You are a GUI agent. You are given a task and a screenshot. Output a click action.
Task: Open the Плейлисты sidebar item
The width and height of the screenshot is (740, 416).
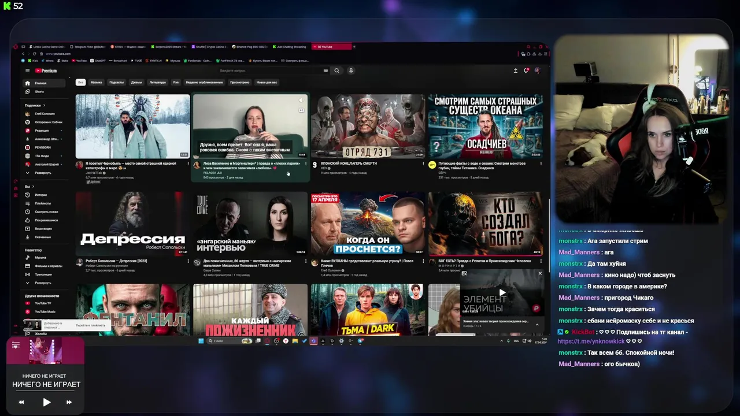click(x=43, y=203)
